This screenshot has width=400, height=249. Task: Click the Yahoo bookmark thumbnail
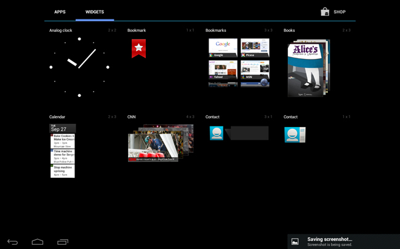click(x=223, y=70)
